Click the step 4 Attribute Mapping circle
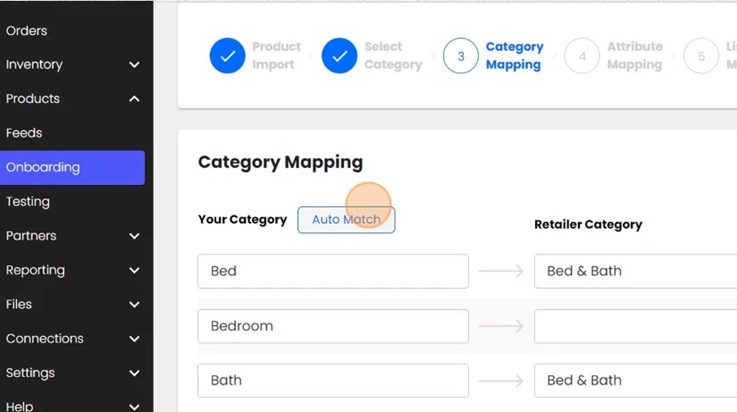Screen dimensions: 737x412 tap(582, 56)
